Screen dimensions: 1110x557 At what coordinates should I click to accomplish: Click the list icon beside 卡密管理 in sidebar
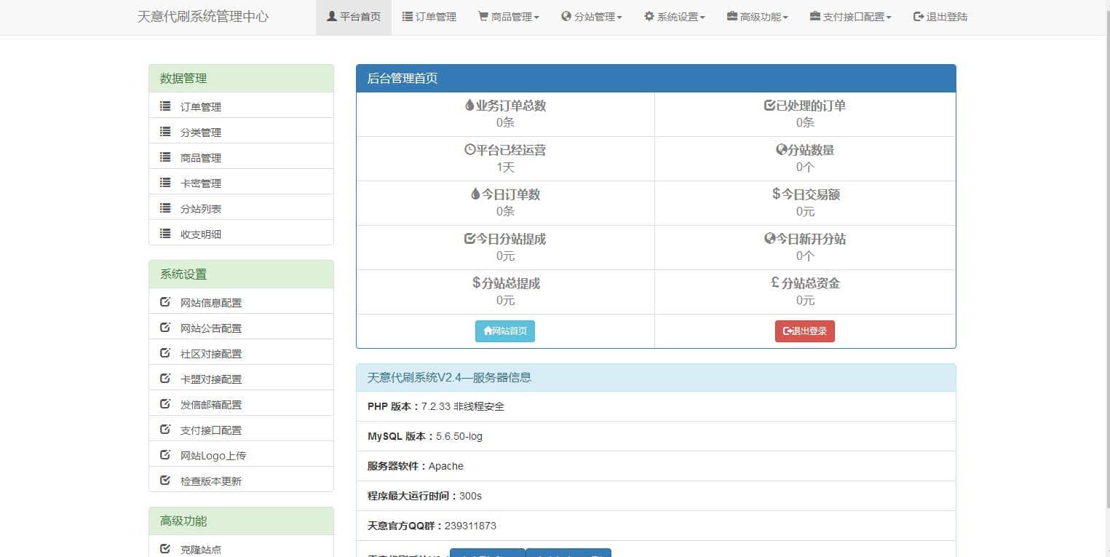point(165,183)
